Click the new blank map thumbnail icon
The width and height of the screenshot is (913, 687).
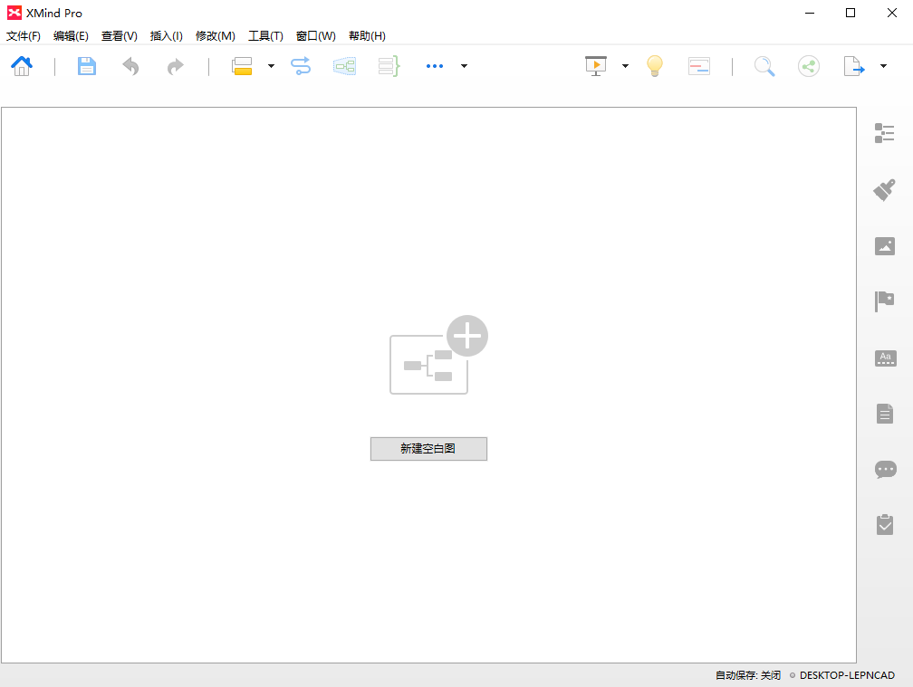click(x=438, y=355)
